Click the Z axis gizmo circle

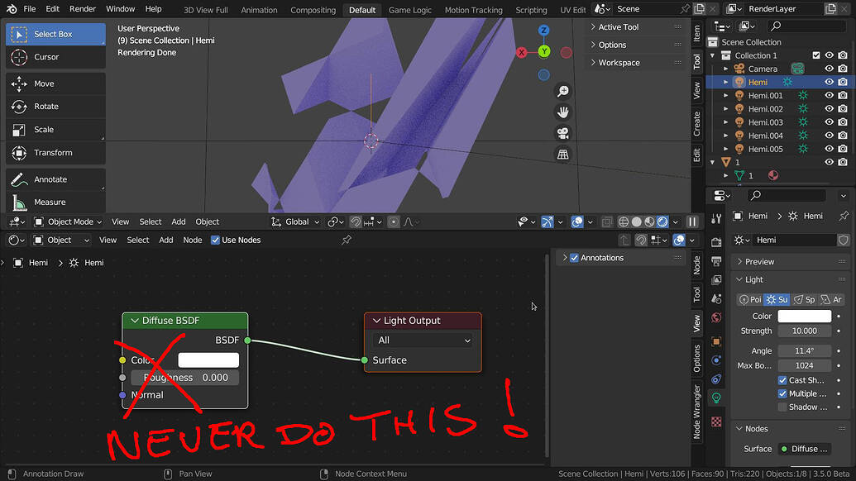click(x=543, y=30)
